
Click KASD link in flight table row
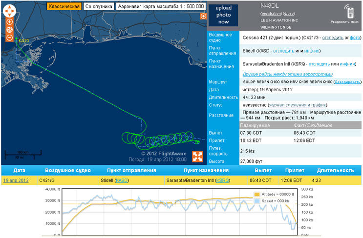122,180
